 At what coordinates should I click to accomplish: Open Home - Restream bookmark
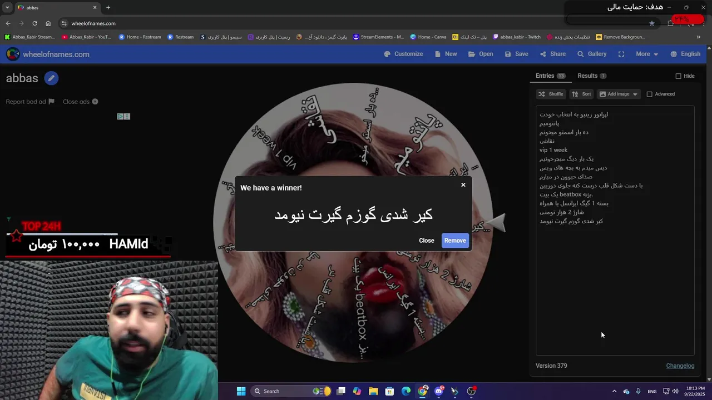[140, 37]
